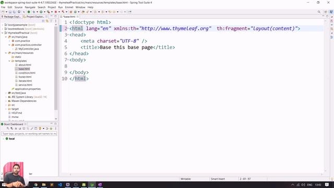This screenshot has height=188, width=334.
Task: Maximize the editor area
Action: point(327,16)
